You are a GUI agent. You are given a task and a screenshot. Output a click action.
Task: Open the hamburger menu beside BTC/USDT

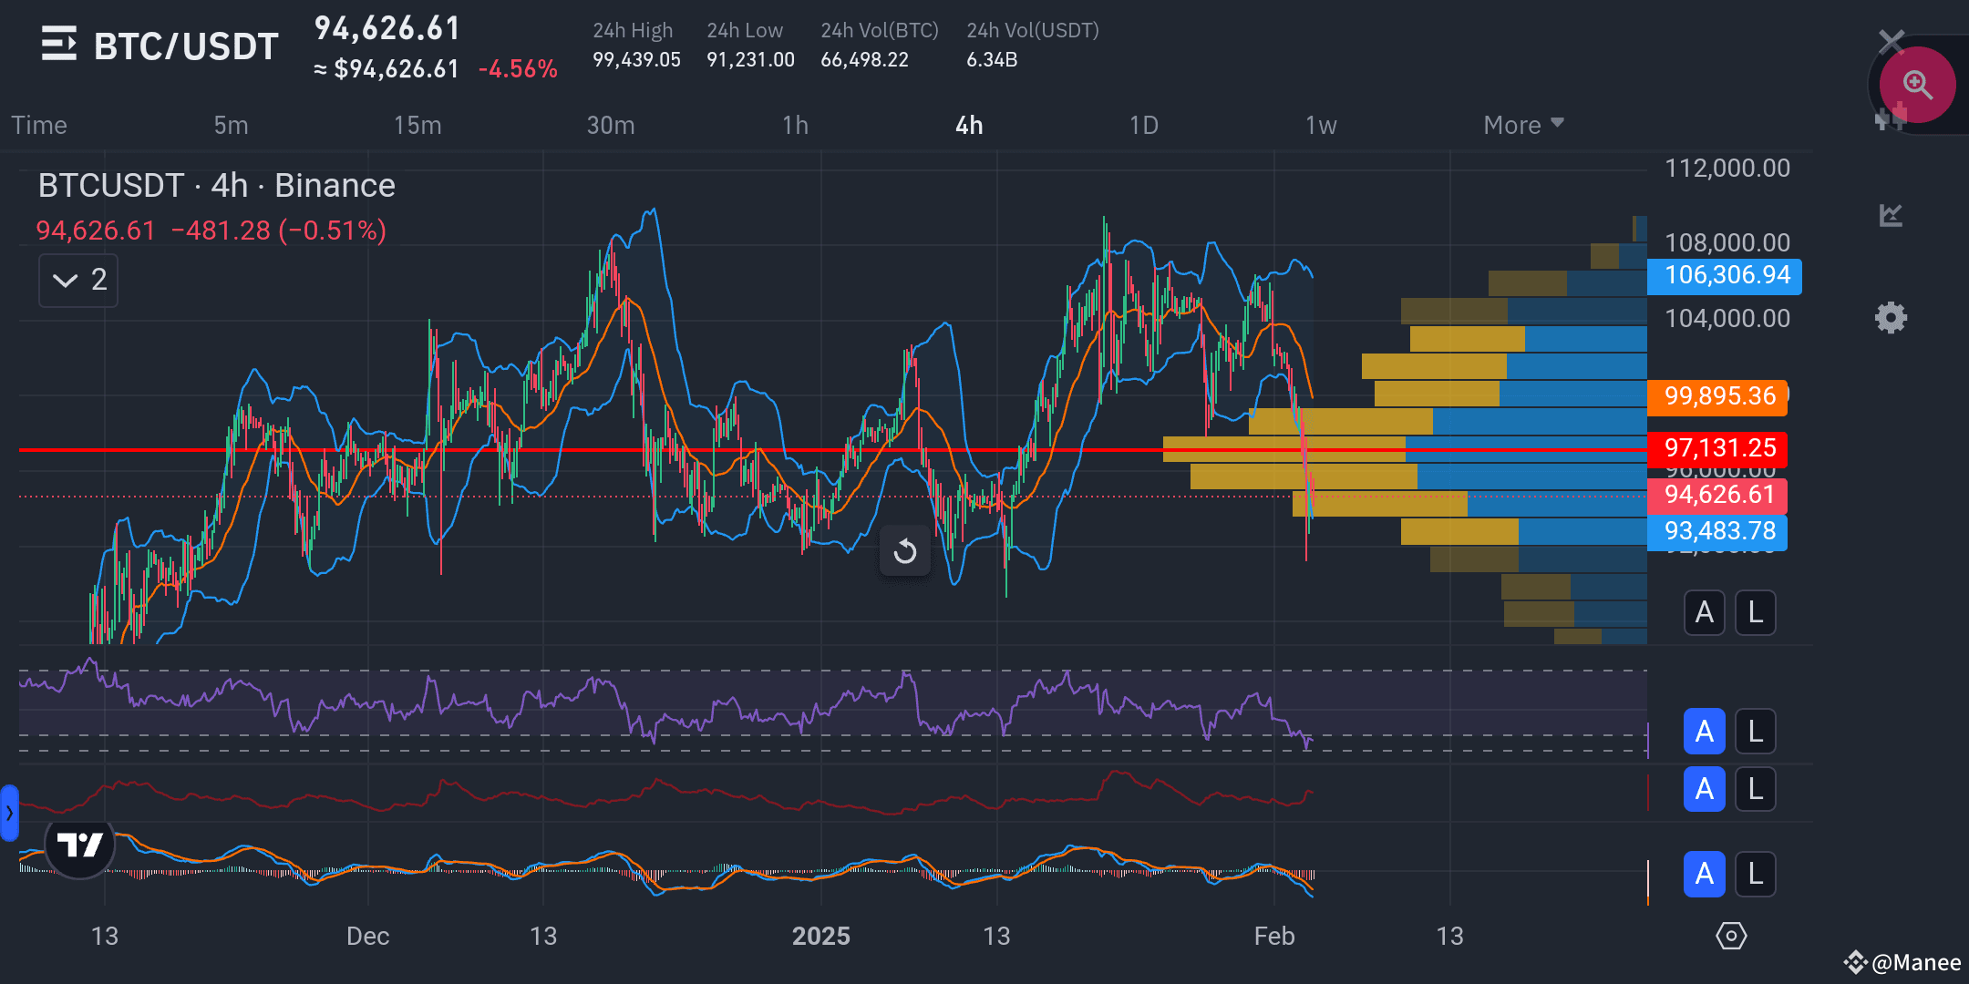58,44
